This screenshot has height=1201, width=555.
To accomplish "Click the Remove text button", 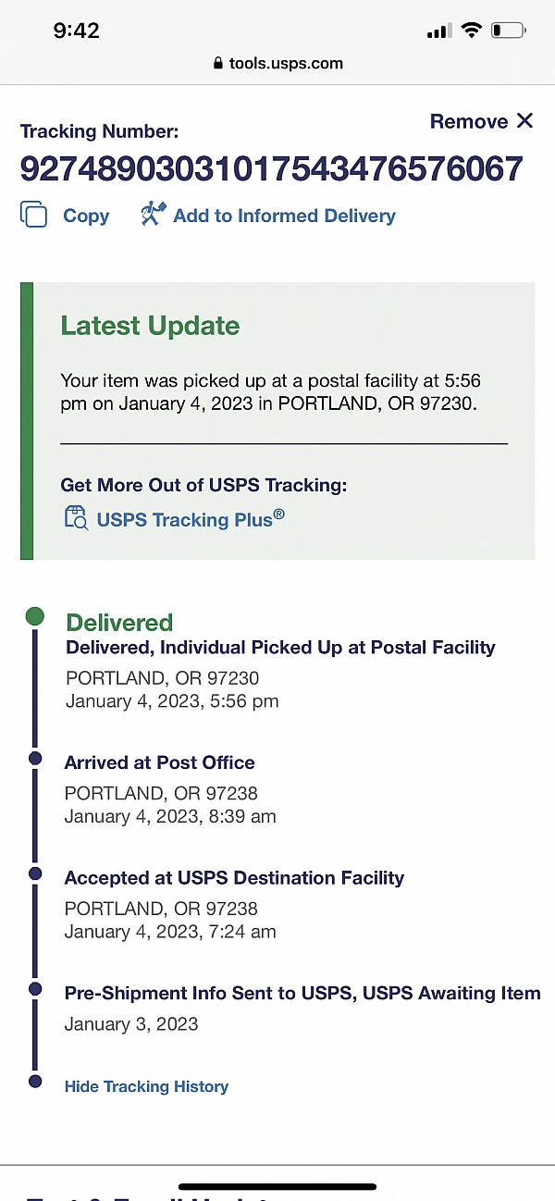I will click(469, 121).
